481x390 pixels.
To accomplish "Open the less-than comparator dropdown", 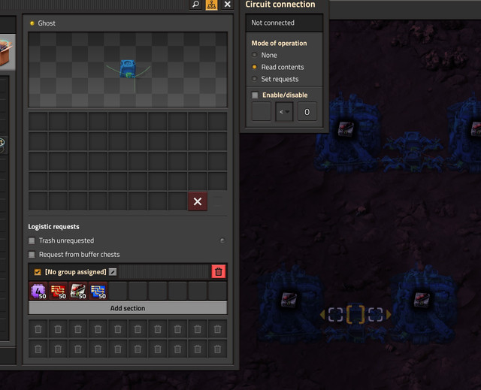I will point(284,112).
